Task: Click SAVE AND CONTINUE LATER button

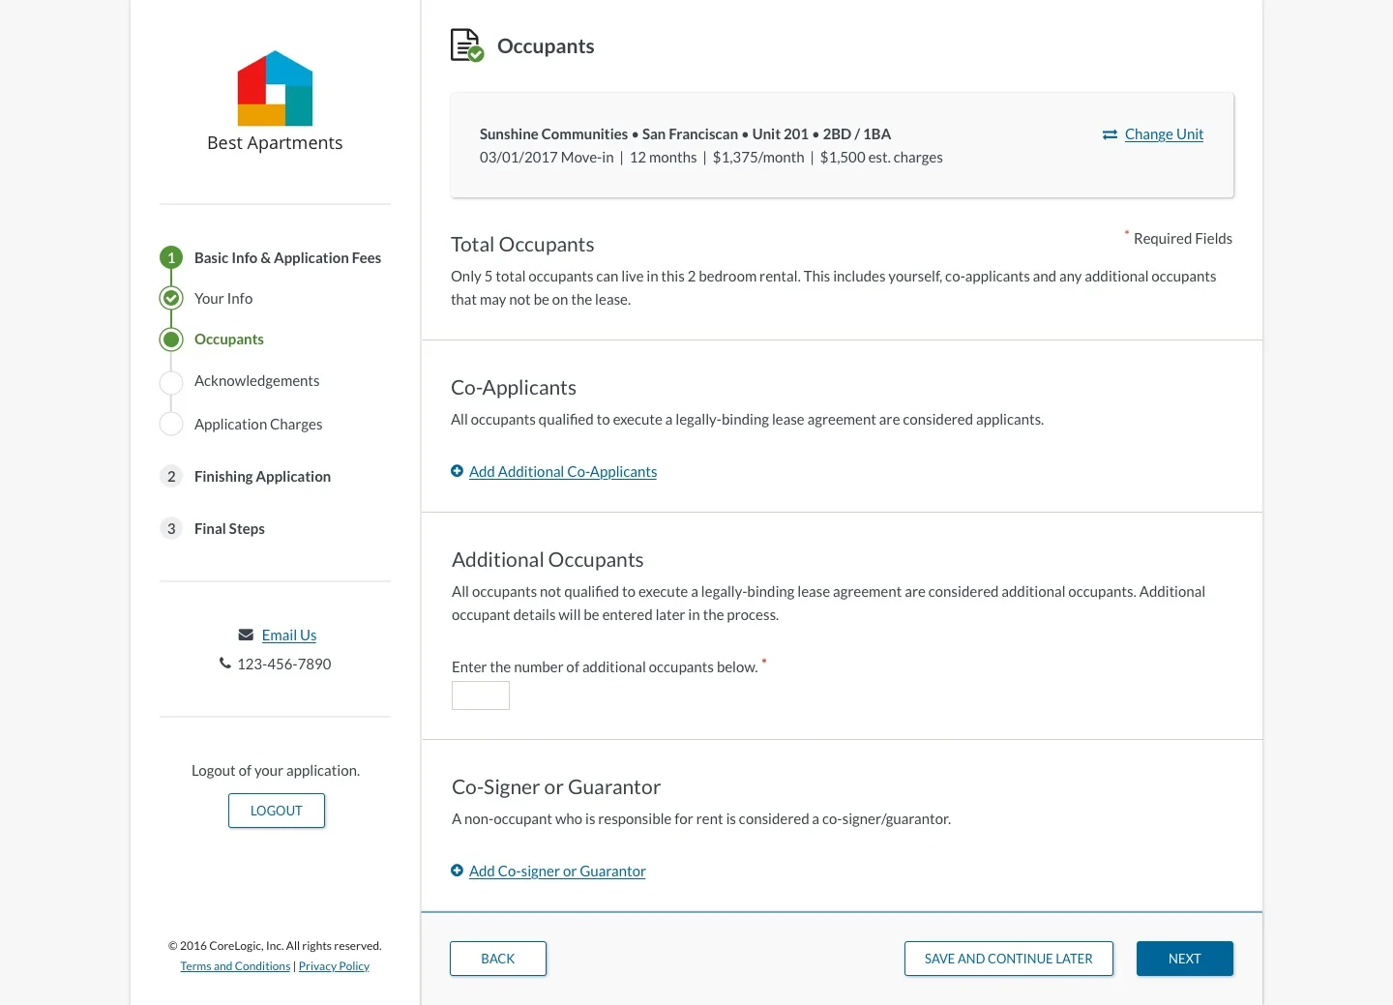Action: (1009, 959)
